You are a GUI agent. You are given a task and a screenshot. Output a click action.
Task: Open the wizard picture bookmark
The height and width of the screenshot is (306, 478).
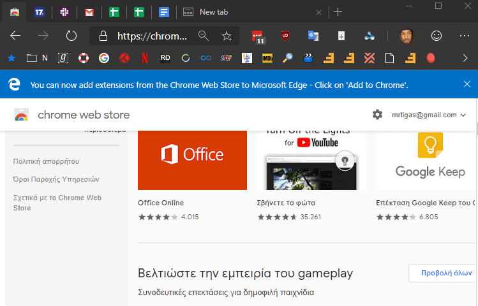coord(247,58)
